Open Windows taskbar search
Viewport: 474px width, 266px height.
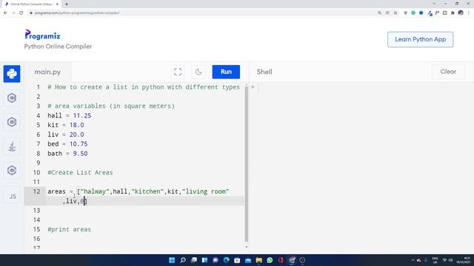(183, 260)
